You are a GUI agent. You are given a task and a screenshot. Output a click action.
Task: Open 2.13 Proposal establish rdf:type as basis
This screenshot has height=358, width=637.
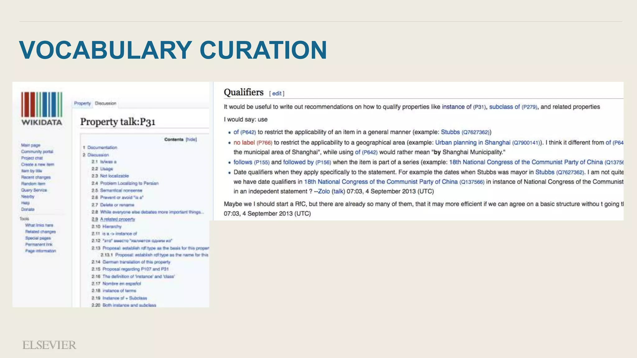pos(150,248)
